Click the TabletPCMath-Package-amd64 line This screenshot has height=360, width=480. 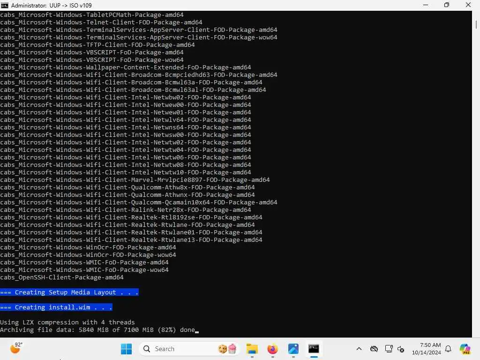[92, 15]
